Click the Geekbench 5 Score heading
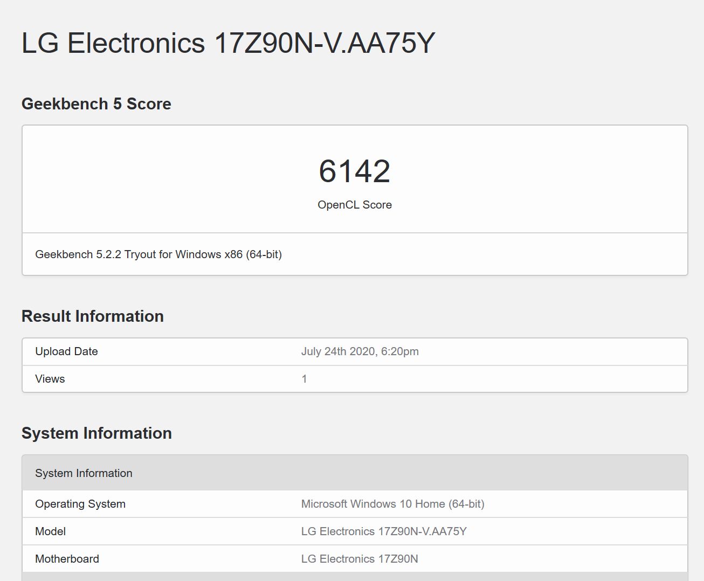Image resolution: width=704 pixels, height=581 pixels. (96, 103)
